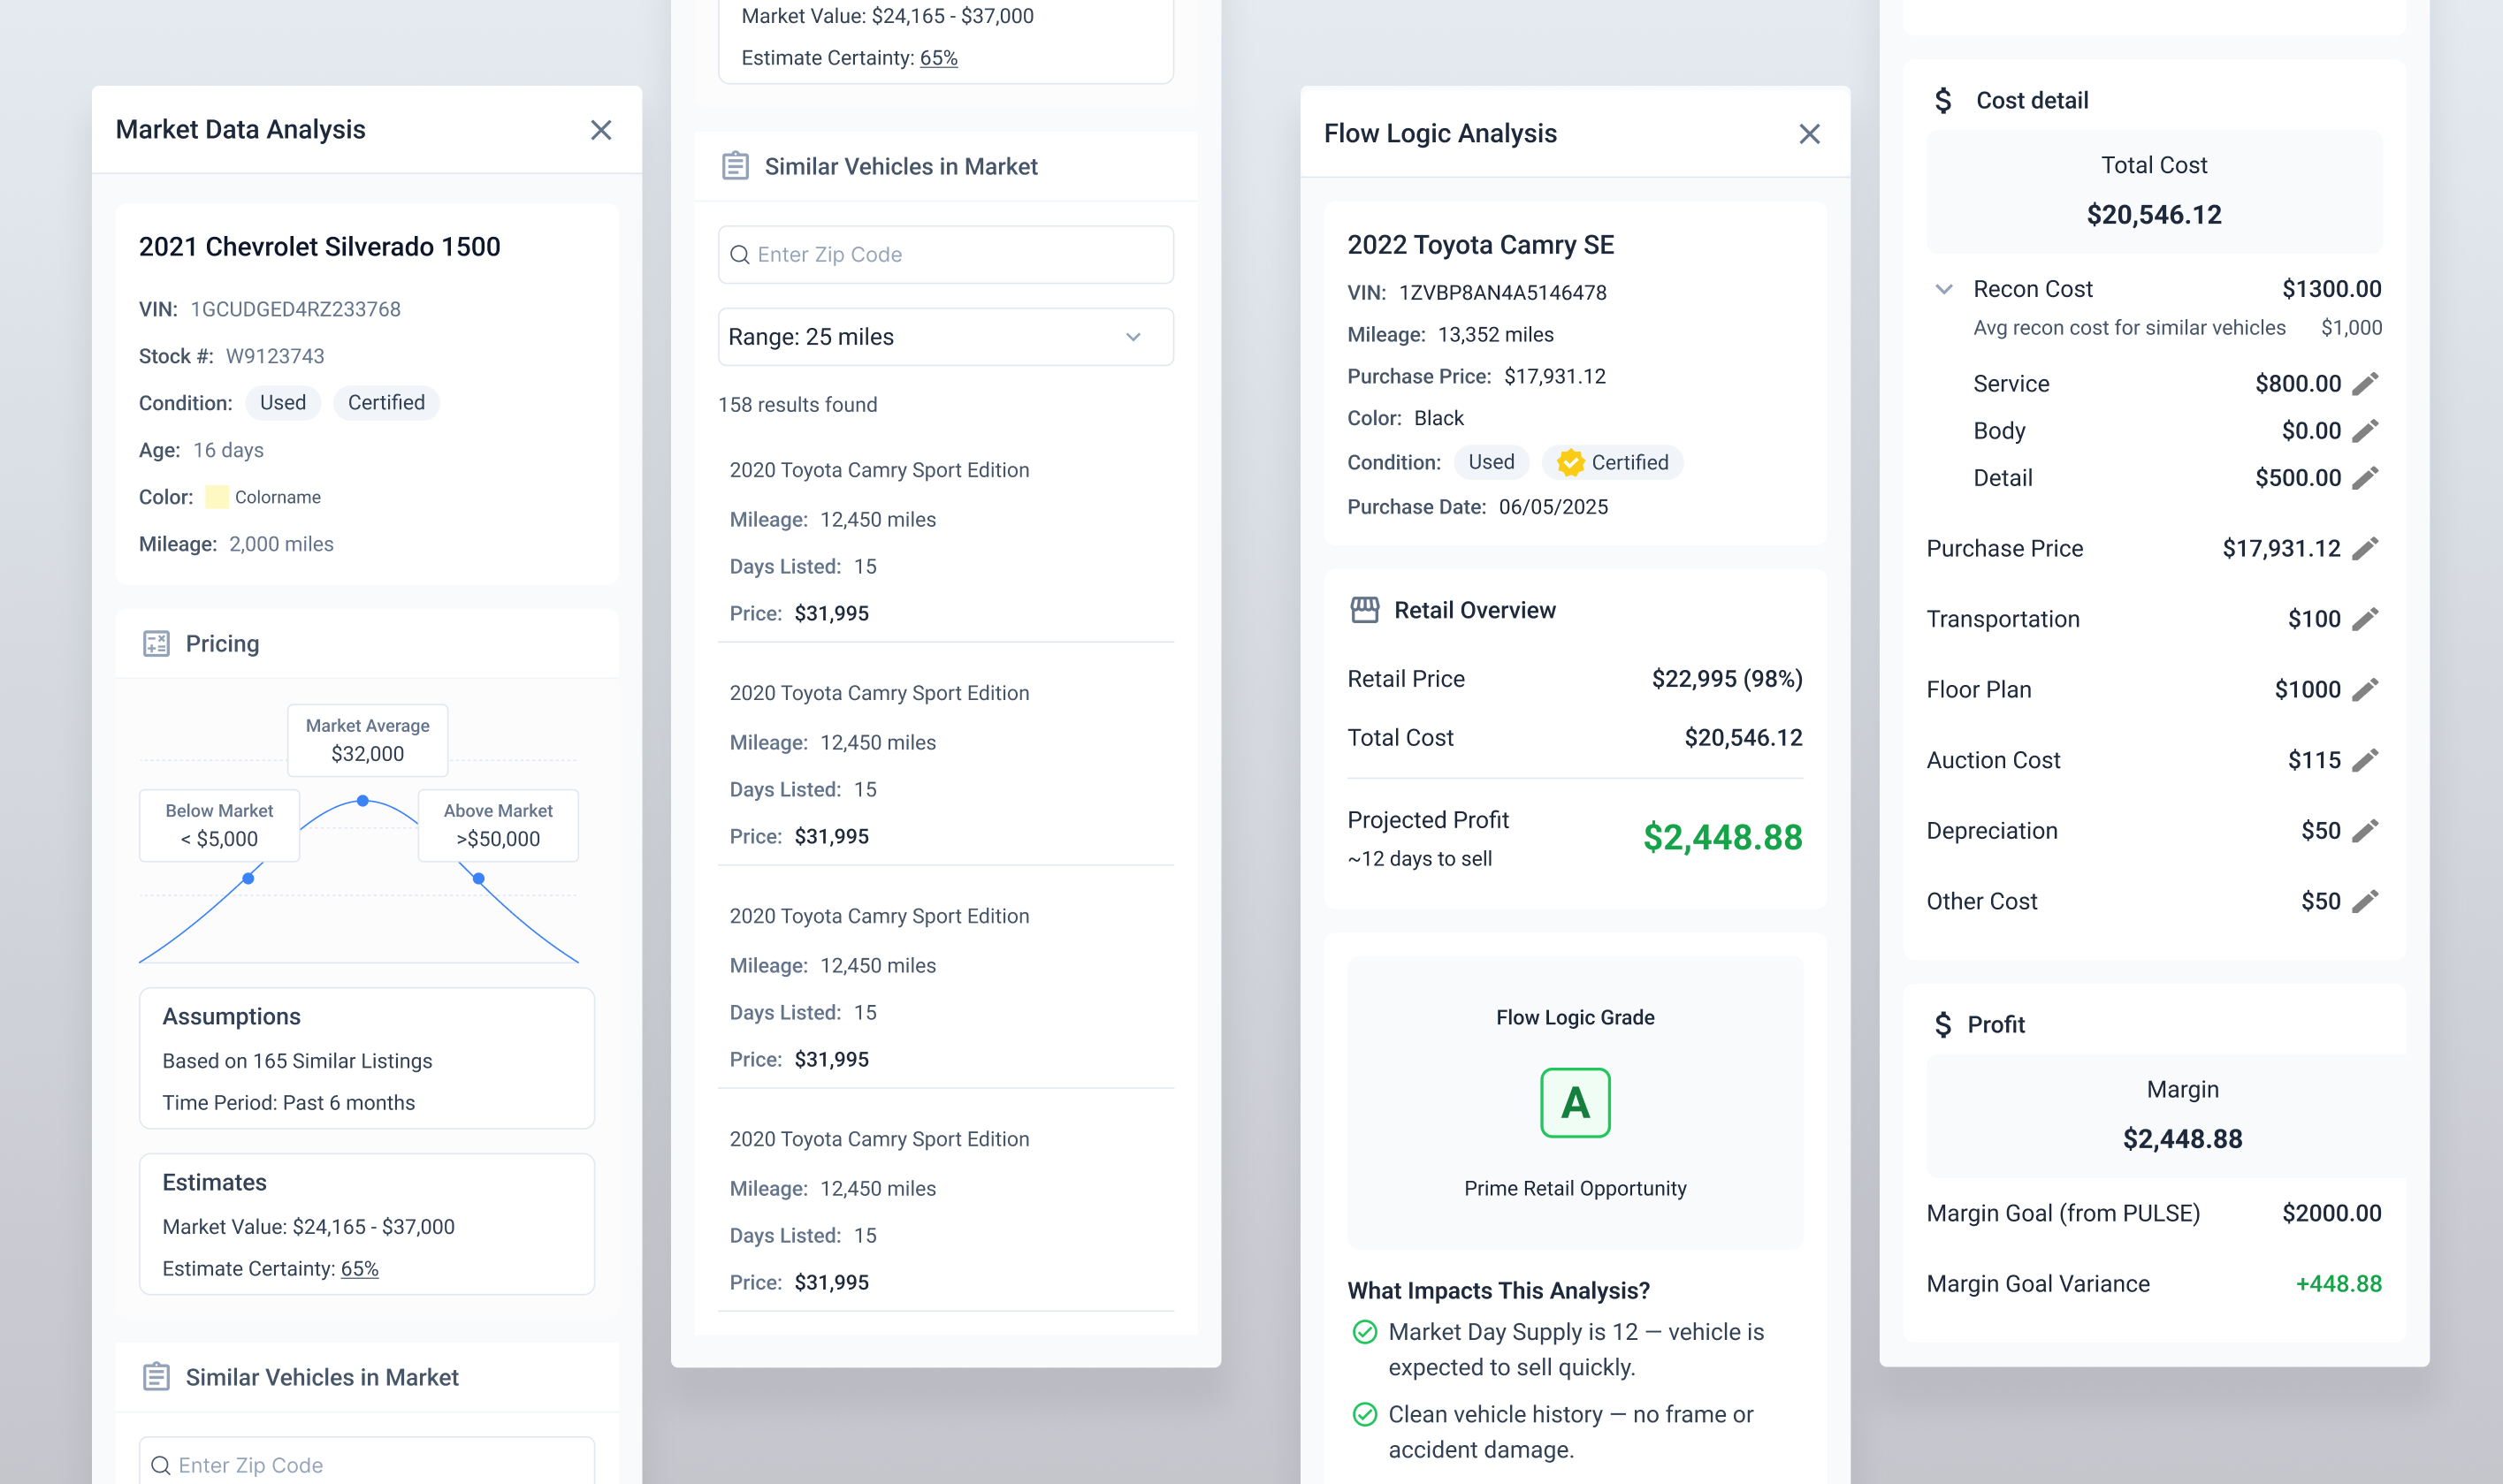The image size is (2503, 1484).
Task: Edit the Depreciation pencil icon
Action: [x=2364, y=831]
